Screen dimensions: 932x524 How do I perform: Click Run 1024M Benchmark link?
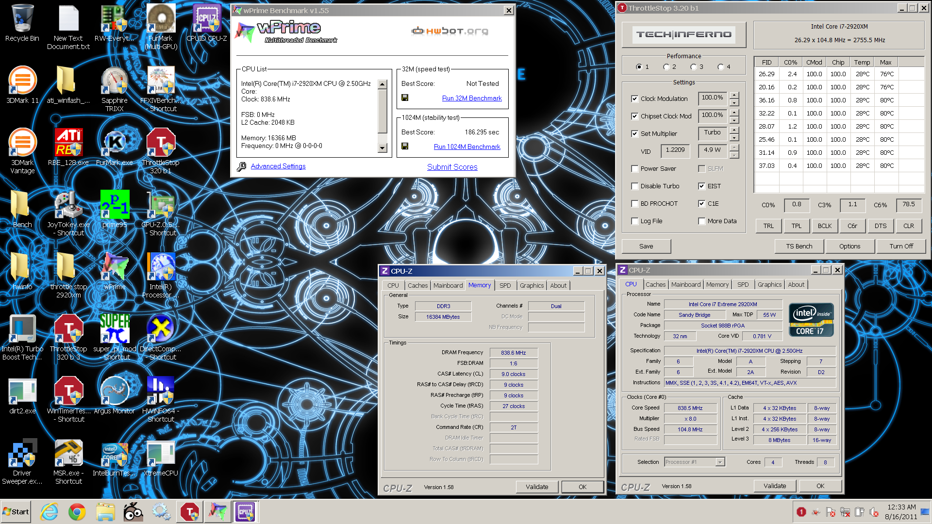coord(467,147)
